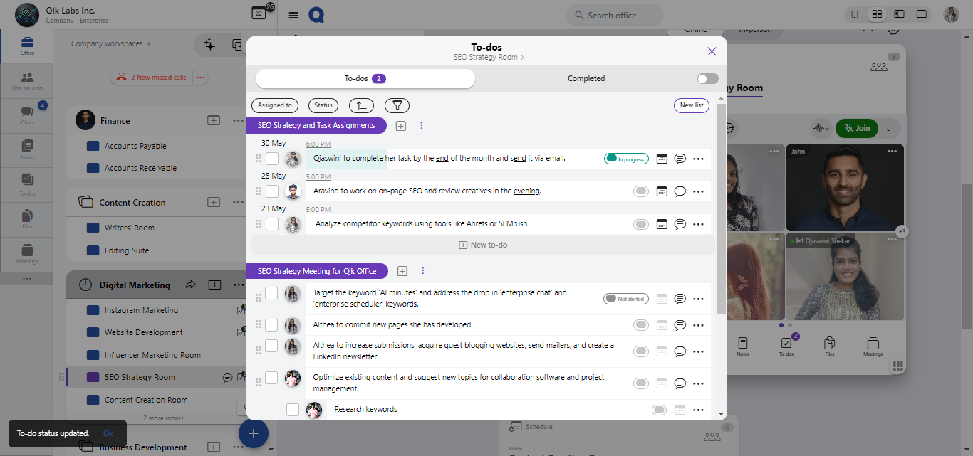Open more options for SEO Strategy Meeting list

coord(423,271)
